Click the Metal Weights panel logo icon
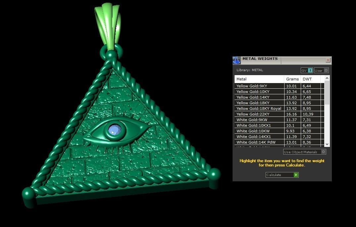This screenshot has height=227, width=356. click(x=236, y=60)
